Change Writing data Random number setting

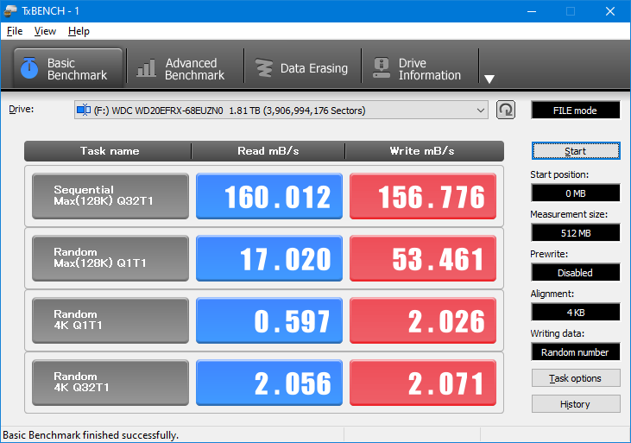point(576,352)
